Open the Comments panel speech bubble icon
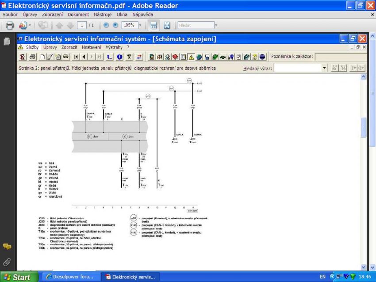Screen dimensions: 376x282 click(x=7, y=246)
